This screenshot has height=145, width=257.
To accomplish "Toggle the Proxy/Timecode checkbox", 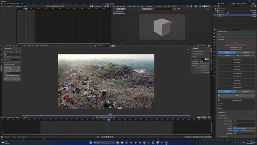I will [194, 51].
